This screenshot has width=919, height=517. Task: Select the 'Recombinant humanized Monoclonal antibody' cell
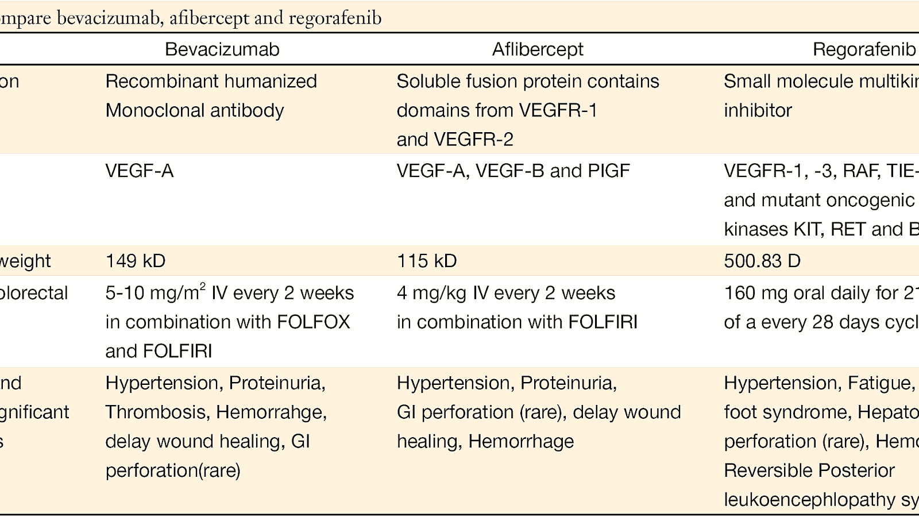211,96
